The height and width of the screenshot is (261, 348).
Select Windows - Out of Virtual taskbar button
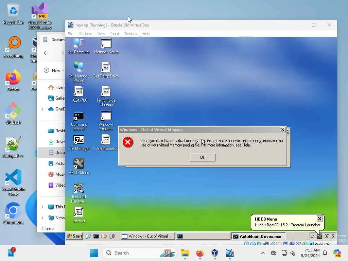(147, 237)
